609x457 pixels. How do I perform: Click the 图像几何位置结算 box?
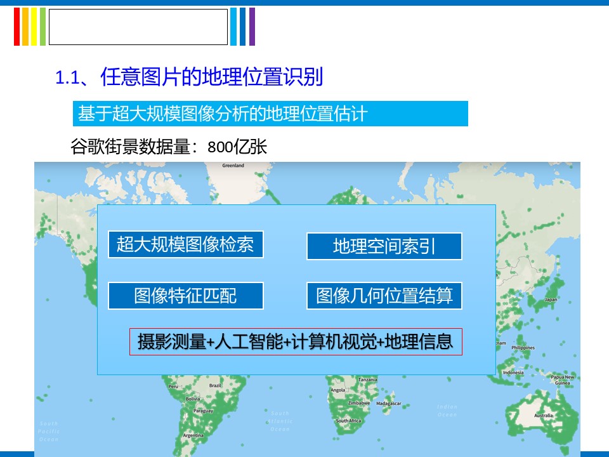(384, 296)
